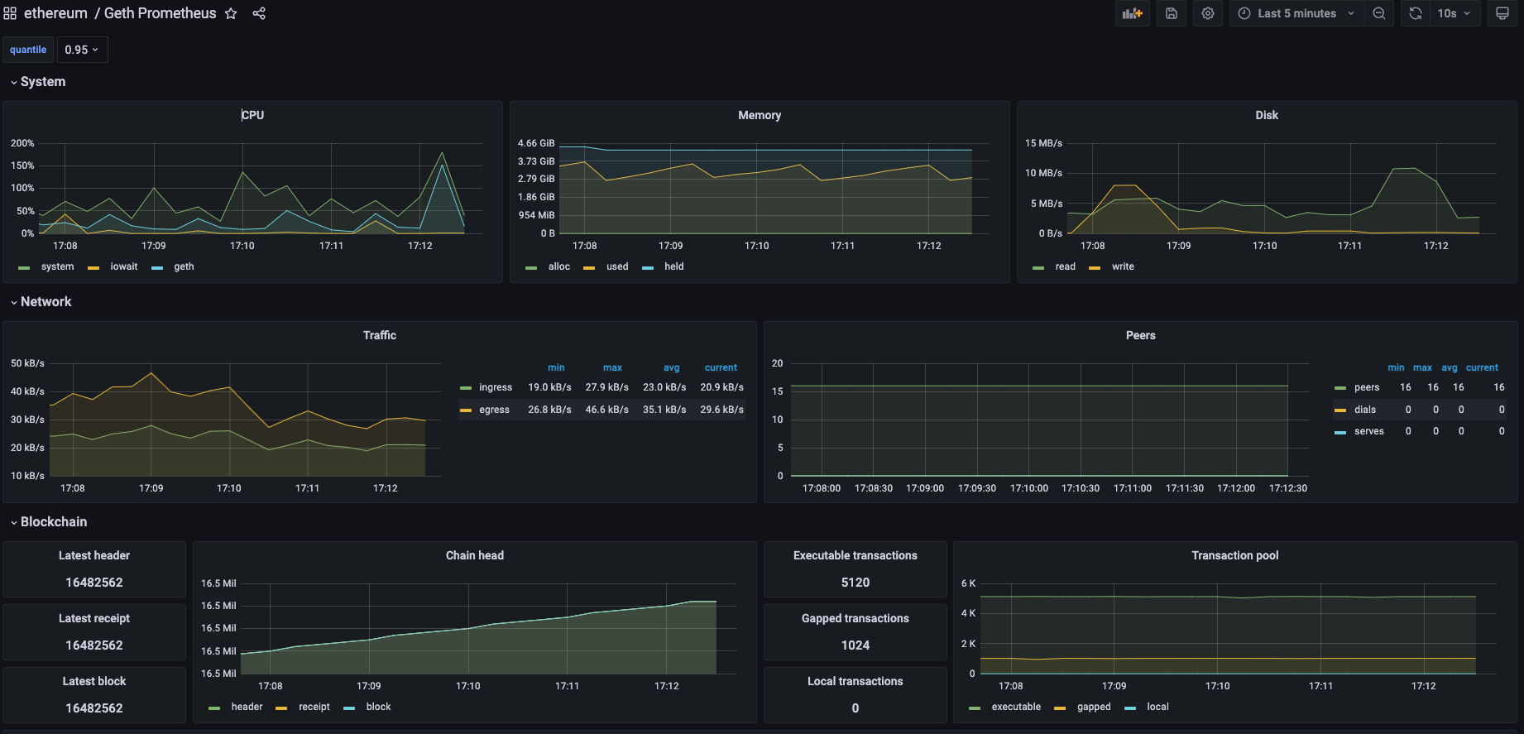
Task: Sort Traffic legend by avg column
Action: [x=672, y=367]
